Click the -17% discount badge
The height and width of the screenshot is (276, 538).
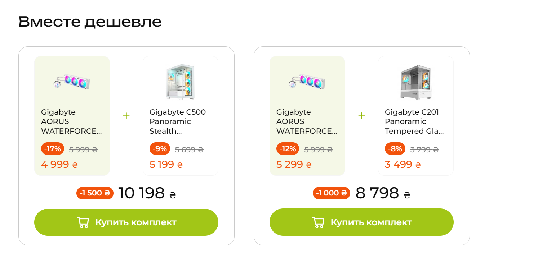tap(53, 149)
